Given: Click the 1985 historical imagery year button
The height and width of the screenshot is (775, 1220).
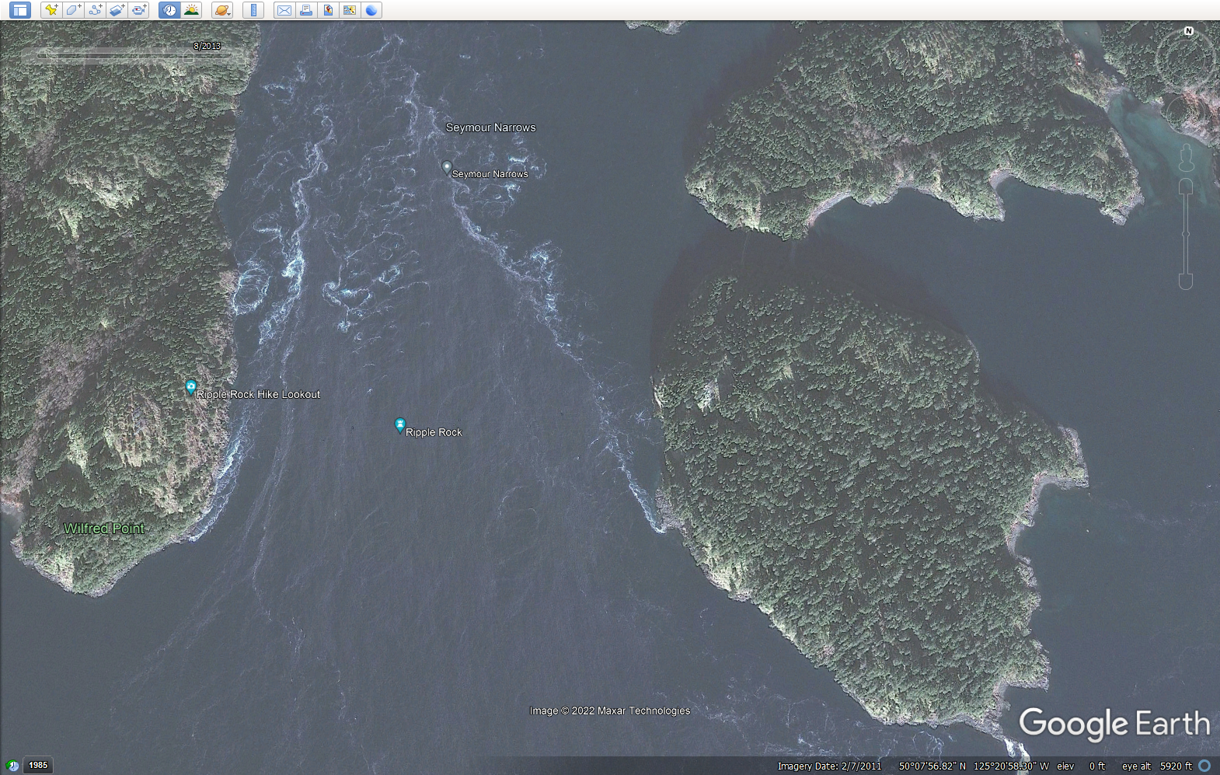Looking at the screenshot, I should [x=38, y=766].
